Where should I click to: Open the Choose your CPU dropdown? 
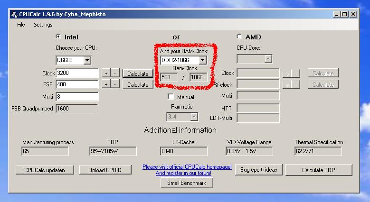point(87,60)
